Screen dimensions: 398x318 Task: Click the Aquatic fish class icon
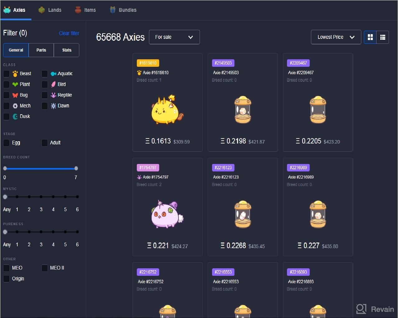click(x=53, y=74)
